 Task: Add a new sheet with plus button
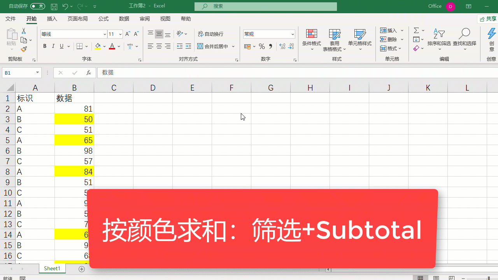point(82,269)
